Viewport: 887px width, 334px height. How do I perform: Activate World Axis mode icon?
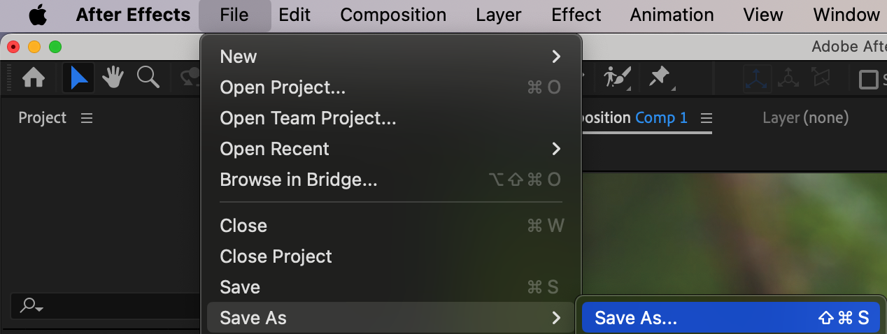[x=789, y=78]
